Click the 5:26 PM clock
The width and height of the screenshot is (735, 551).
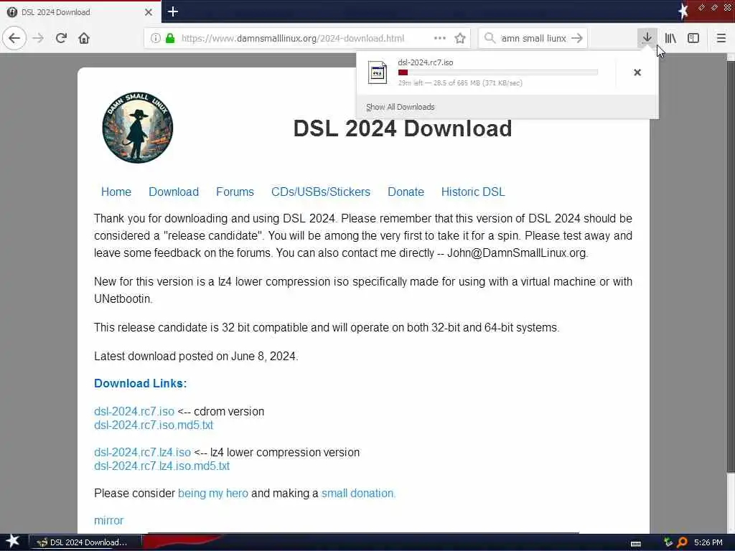[x=708, y=542]
